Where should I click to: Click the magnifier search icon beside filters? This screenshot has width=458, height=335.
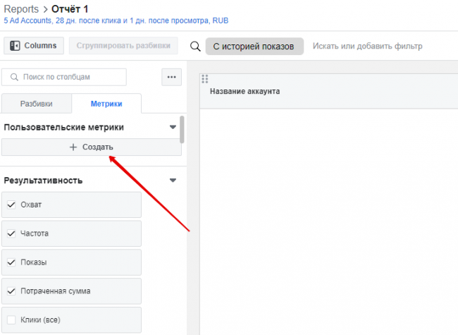pos(195,47)
